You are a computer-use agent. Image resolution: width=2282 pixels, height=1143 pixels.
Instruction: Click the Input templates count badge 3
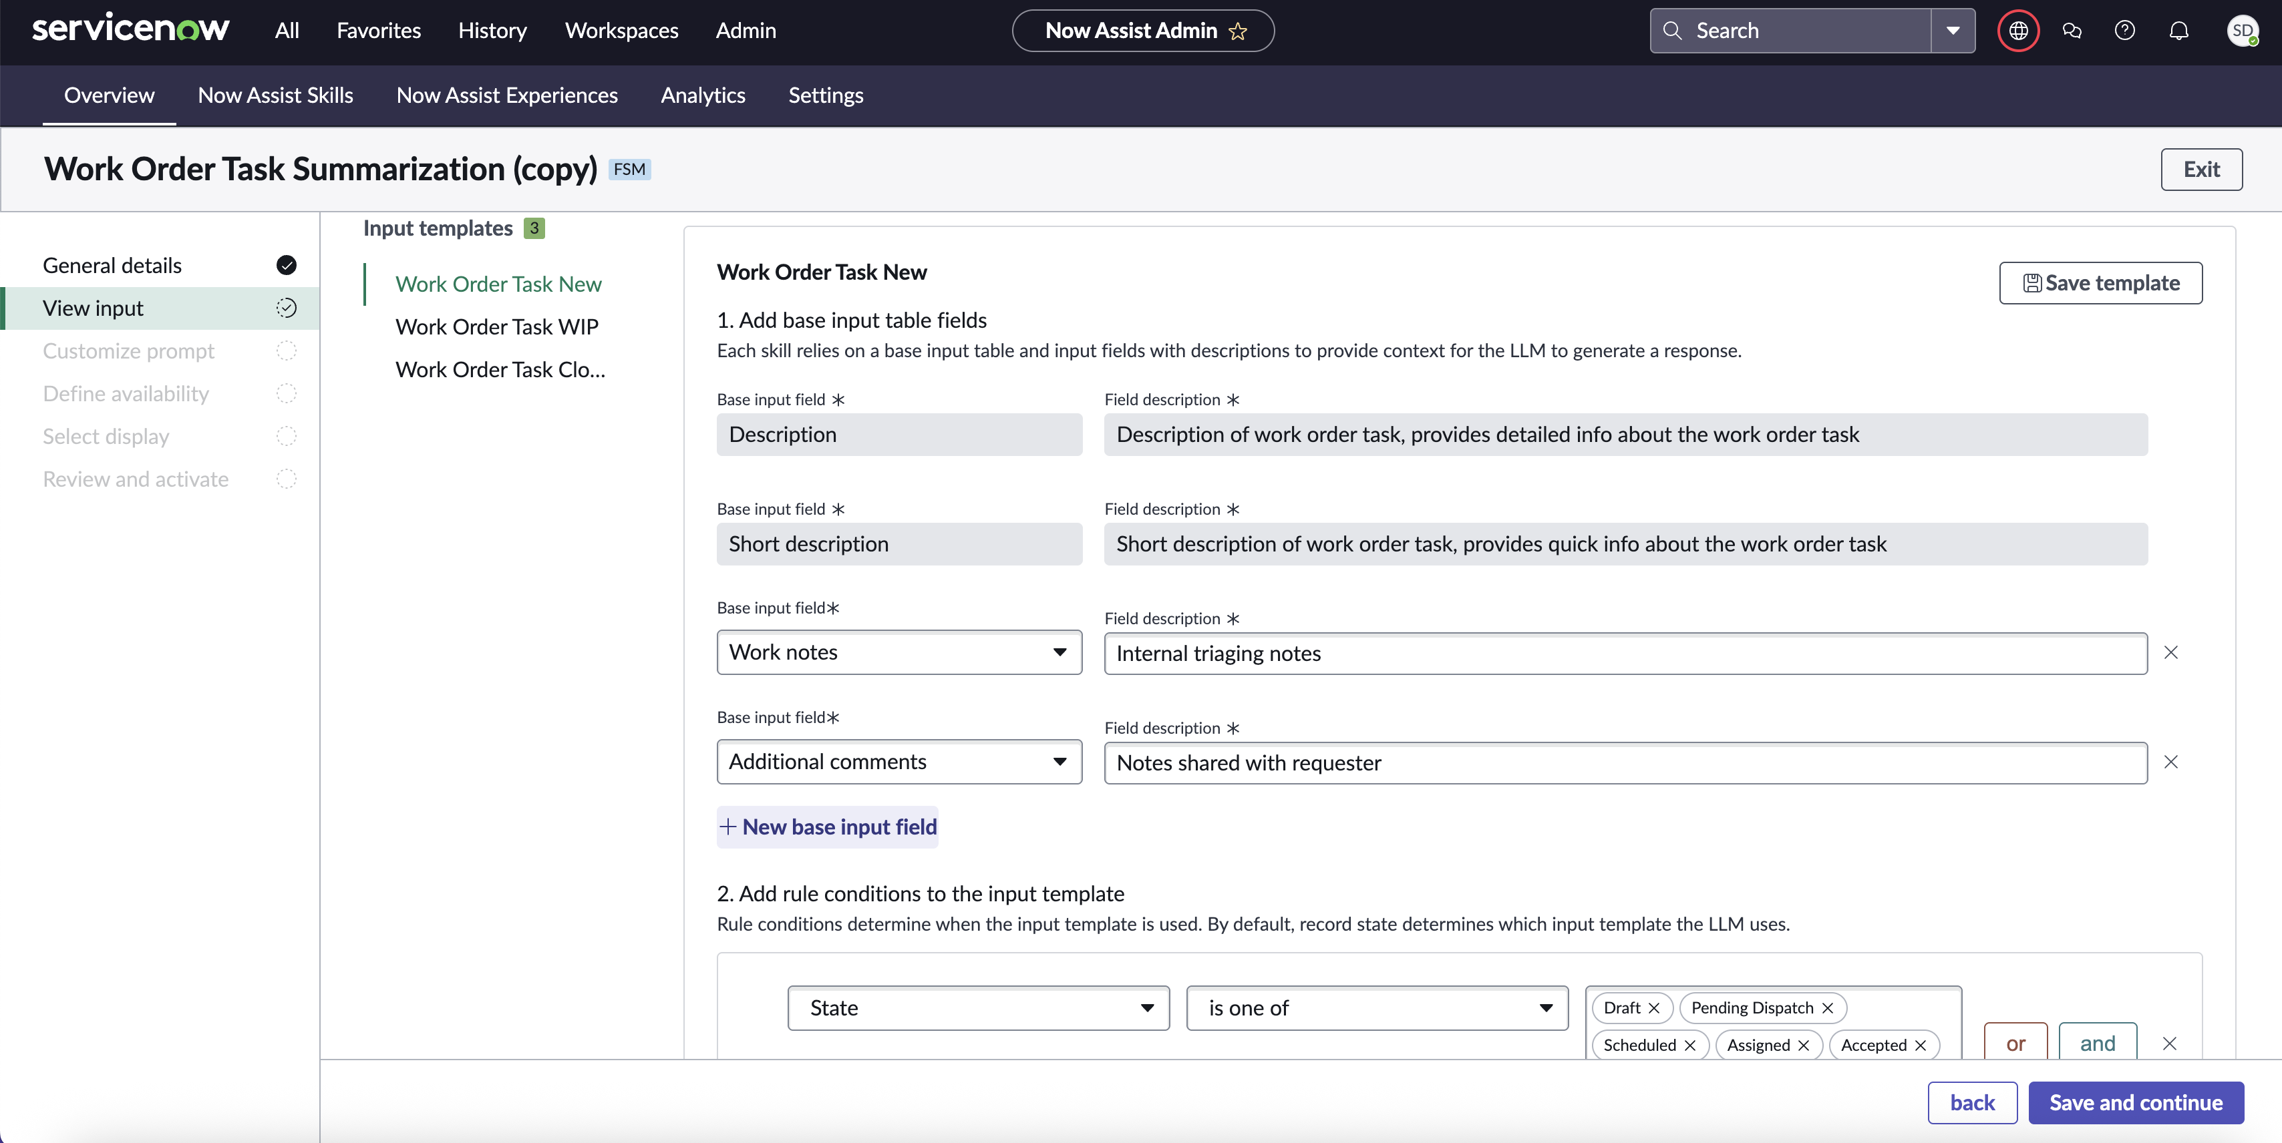click(533, 228)
